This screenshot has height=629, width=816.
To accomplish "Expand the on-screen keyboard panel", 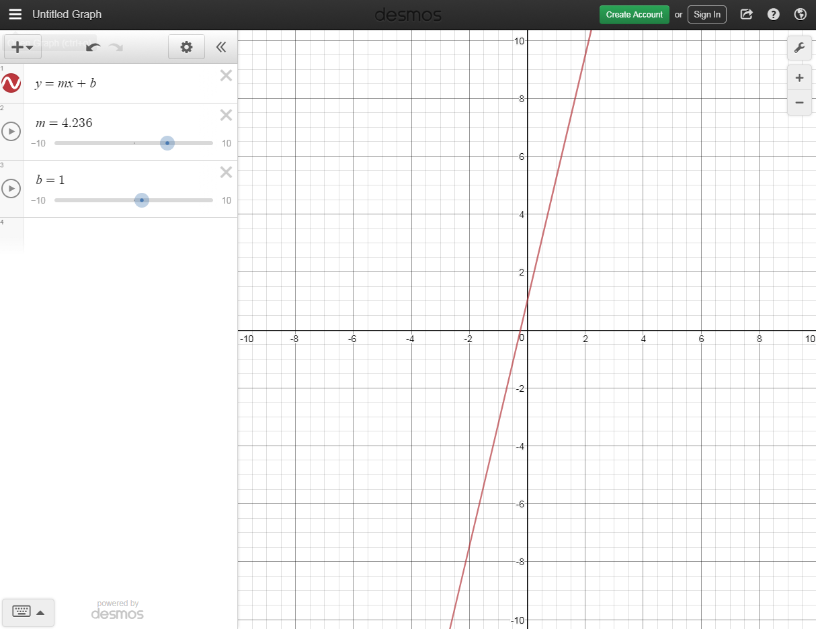I will pyautogui.click(x=28, y=612).
